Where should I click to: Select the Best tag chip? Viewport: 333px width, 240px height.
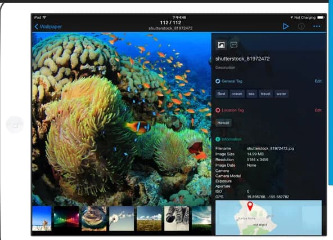(221, 94)
